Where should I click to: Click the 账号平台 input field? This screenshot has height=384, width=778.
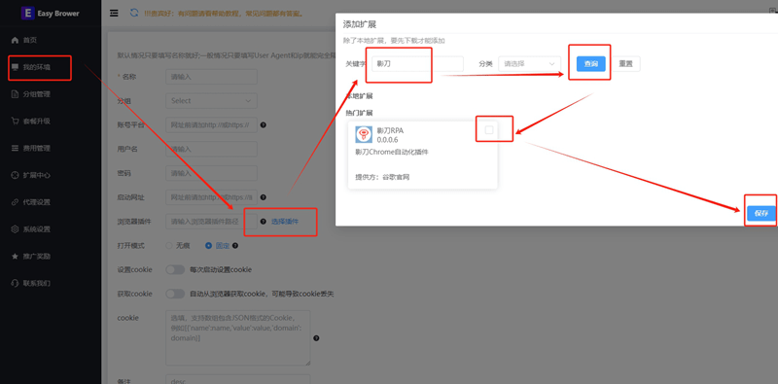(x=211, y=125)
